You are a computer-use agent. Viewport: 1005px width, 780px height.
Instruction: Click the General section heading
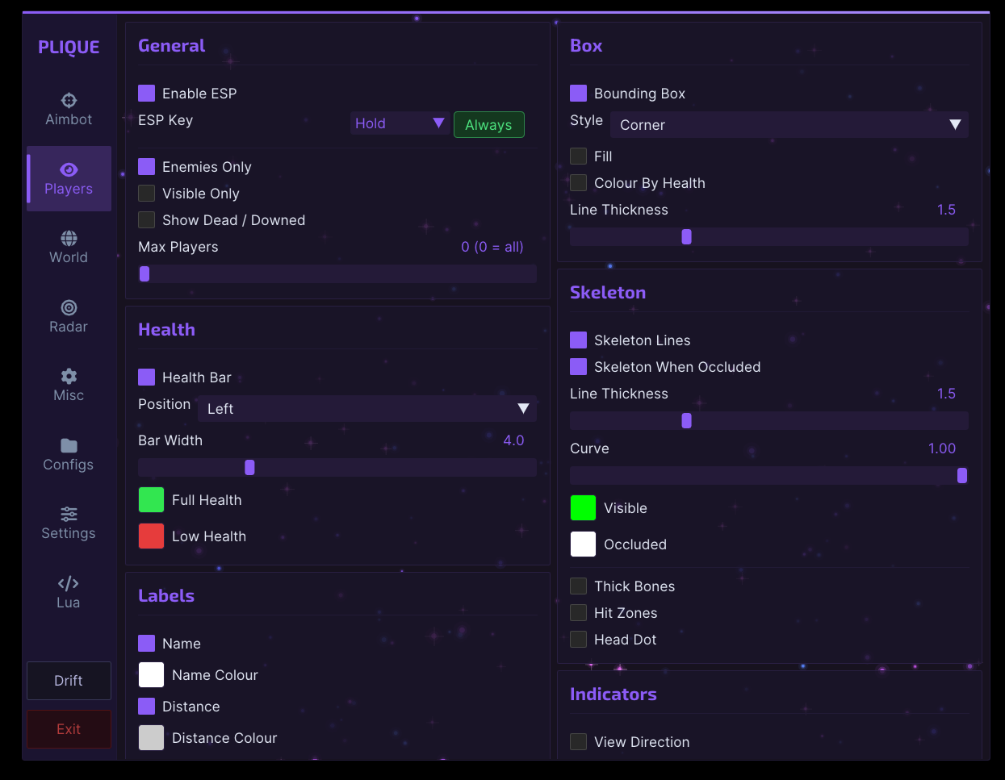[x=172, y=46]
